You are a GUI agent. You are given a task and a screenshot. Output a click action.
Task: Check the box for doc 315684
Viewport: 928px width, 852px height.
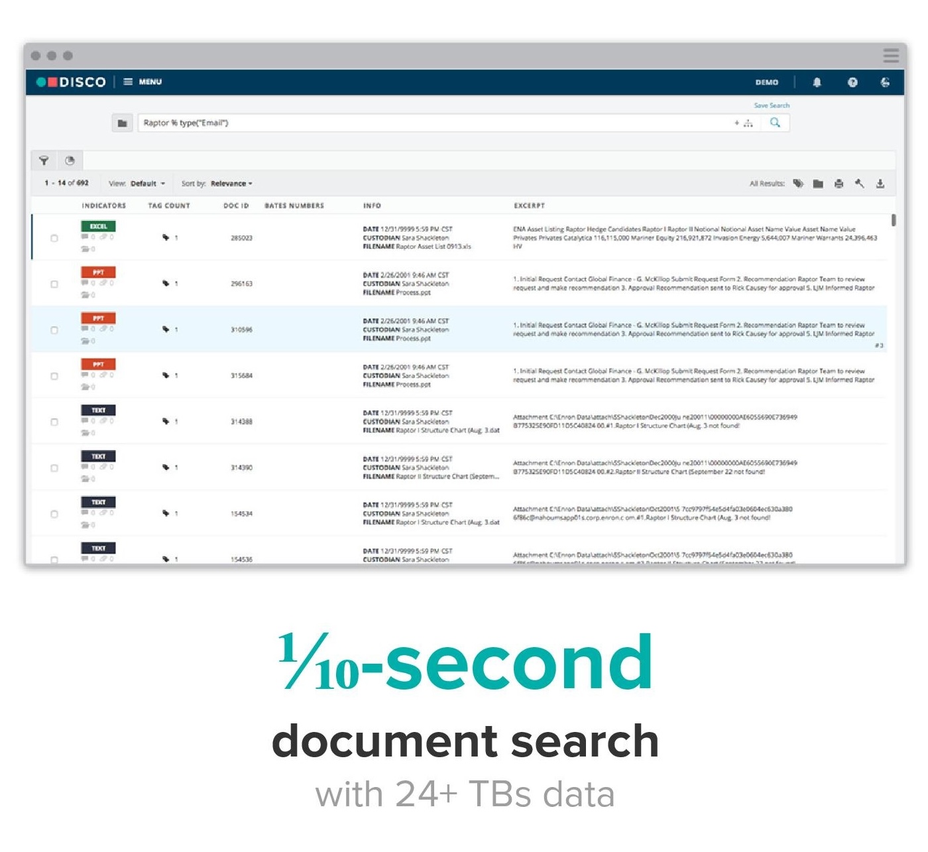(54, 376)
